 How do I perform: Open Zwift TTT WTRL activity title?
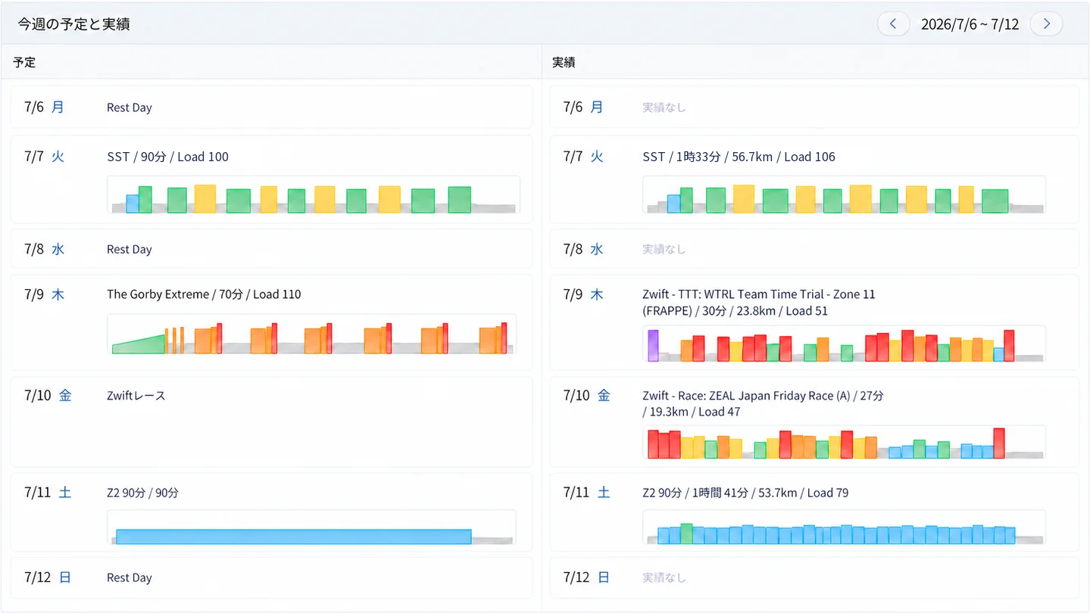(759, 303)
